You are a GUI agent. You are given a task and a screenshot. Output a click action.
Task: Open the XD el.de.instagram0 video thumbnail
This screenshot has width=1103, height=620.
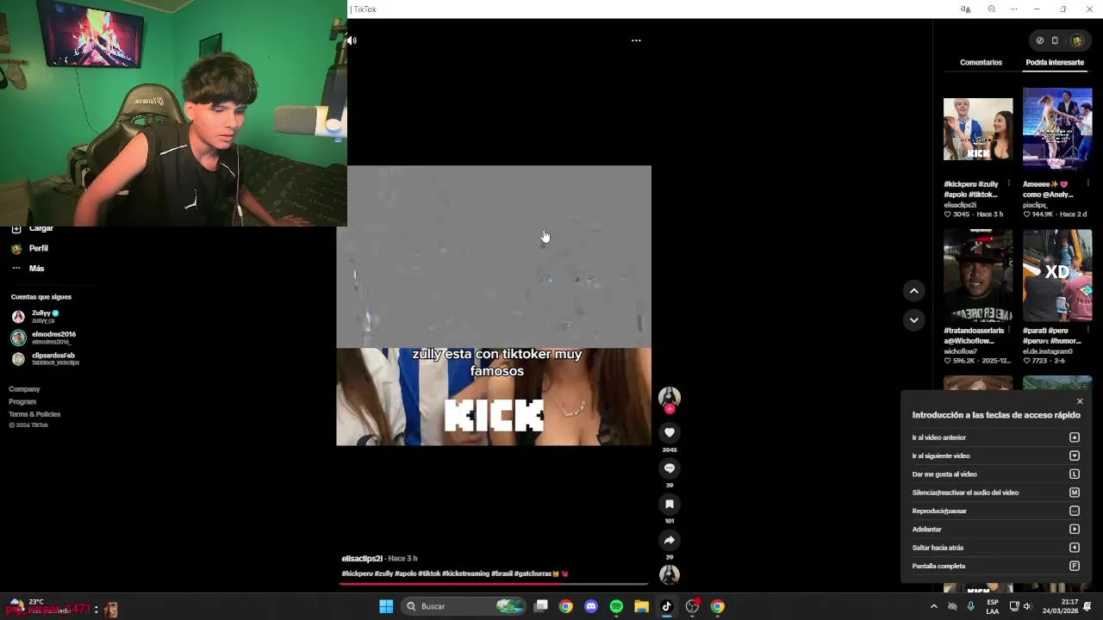pos(1057,276)
